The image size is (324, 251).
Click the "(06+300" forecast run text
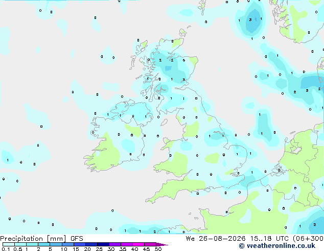click(x=308, y=239)
